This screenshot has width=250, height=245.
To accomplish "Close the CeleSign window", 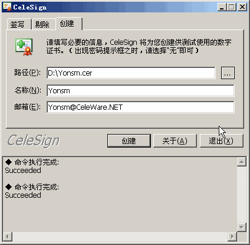I will click(242, 7).
